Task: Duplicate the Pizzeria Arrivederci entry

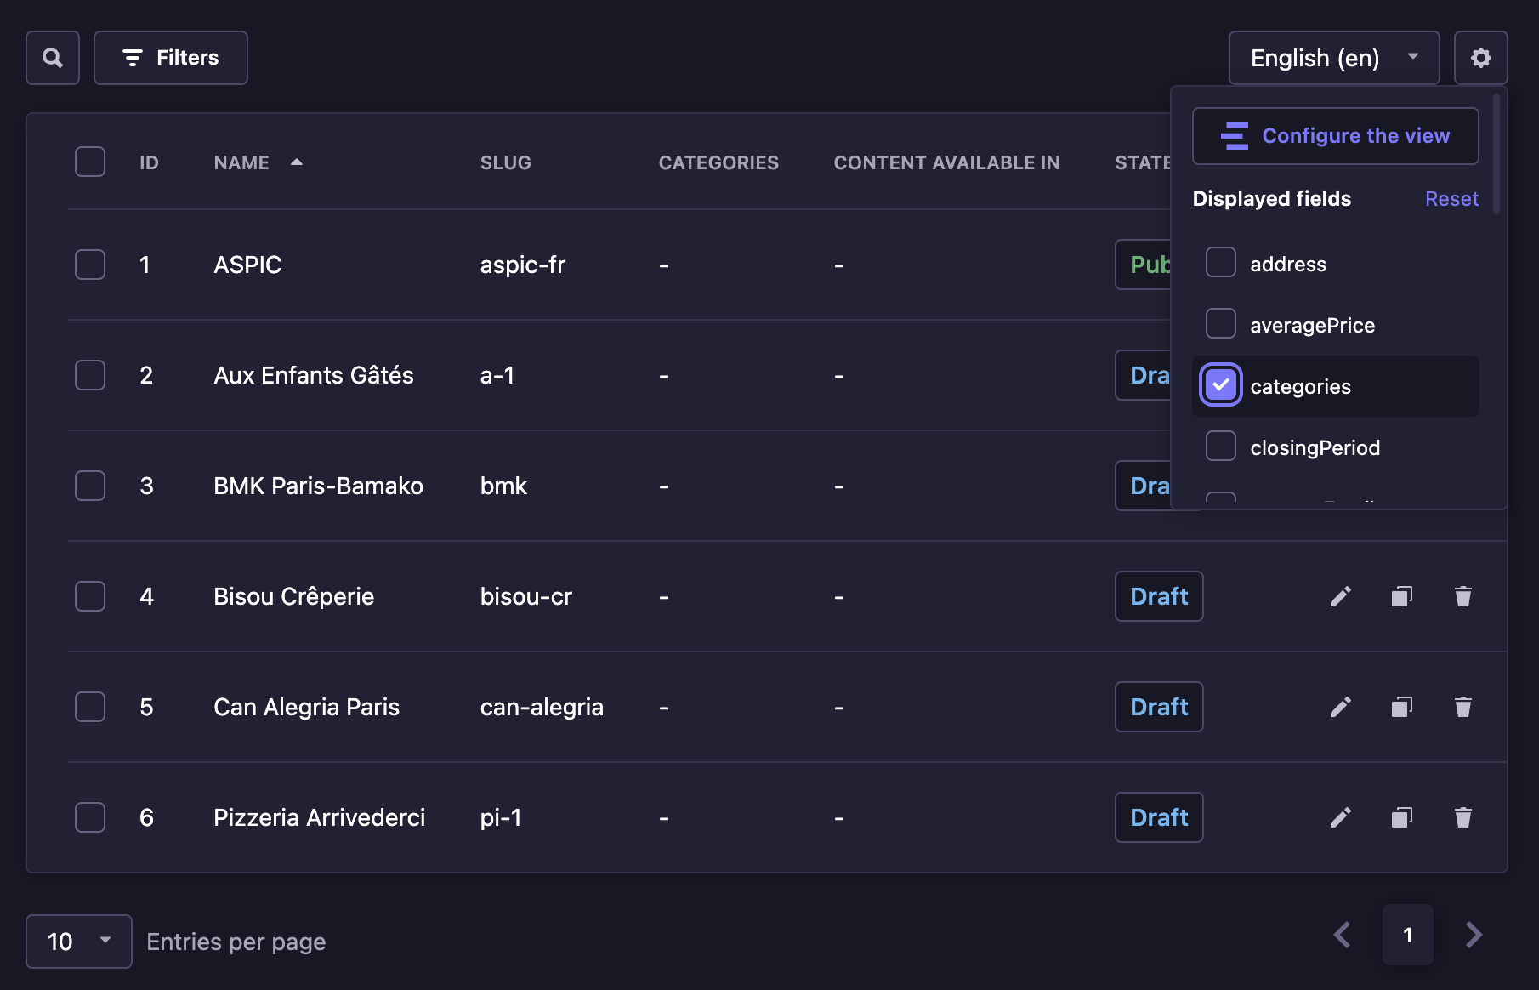Action: (1401, 817)
